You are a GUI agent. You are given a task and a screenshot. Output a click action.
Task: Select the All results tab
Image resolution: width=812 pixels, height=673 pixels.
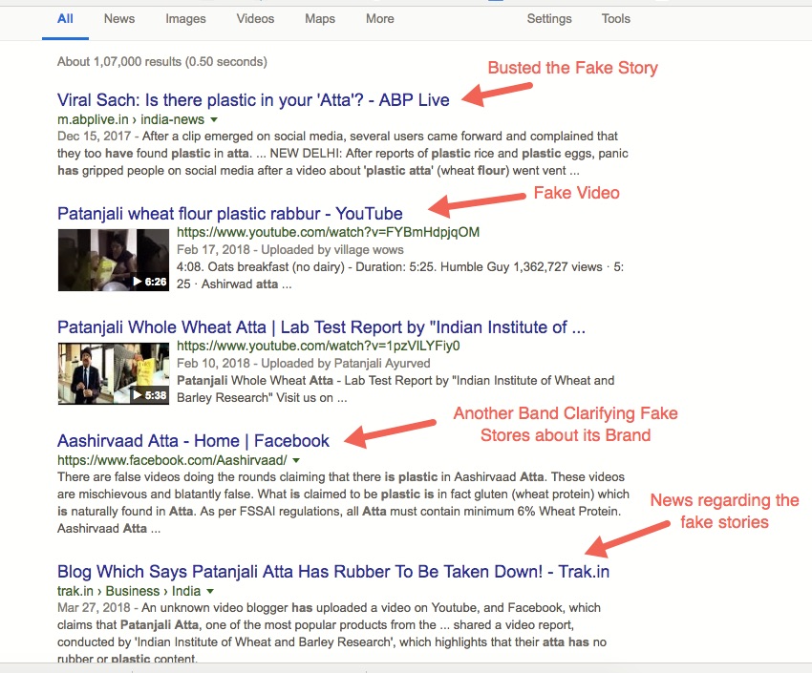[x=65, y=19]
